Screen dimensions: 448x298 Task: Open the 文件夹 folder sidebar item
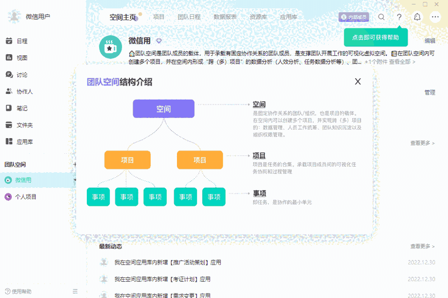[19, 125]
